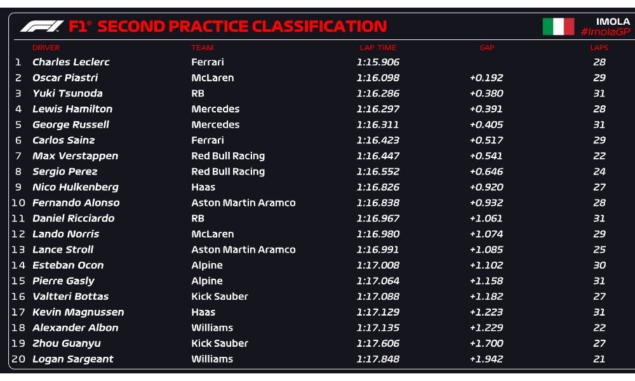Select Lewis Hamilton's row name
The height and width of the screenshot is (381, 635).
coord(72,109)
